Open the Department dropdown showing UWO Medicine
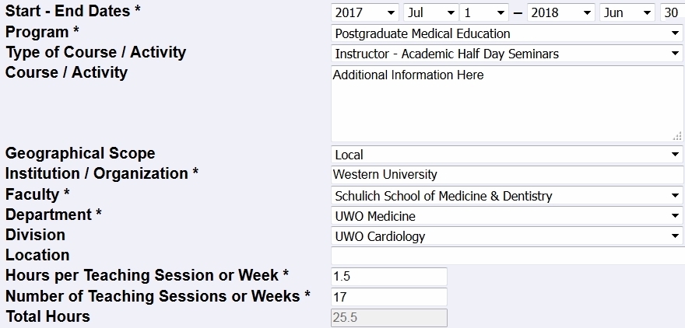This screenshot has height=328, width=685. pos(507,216)
